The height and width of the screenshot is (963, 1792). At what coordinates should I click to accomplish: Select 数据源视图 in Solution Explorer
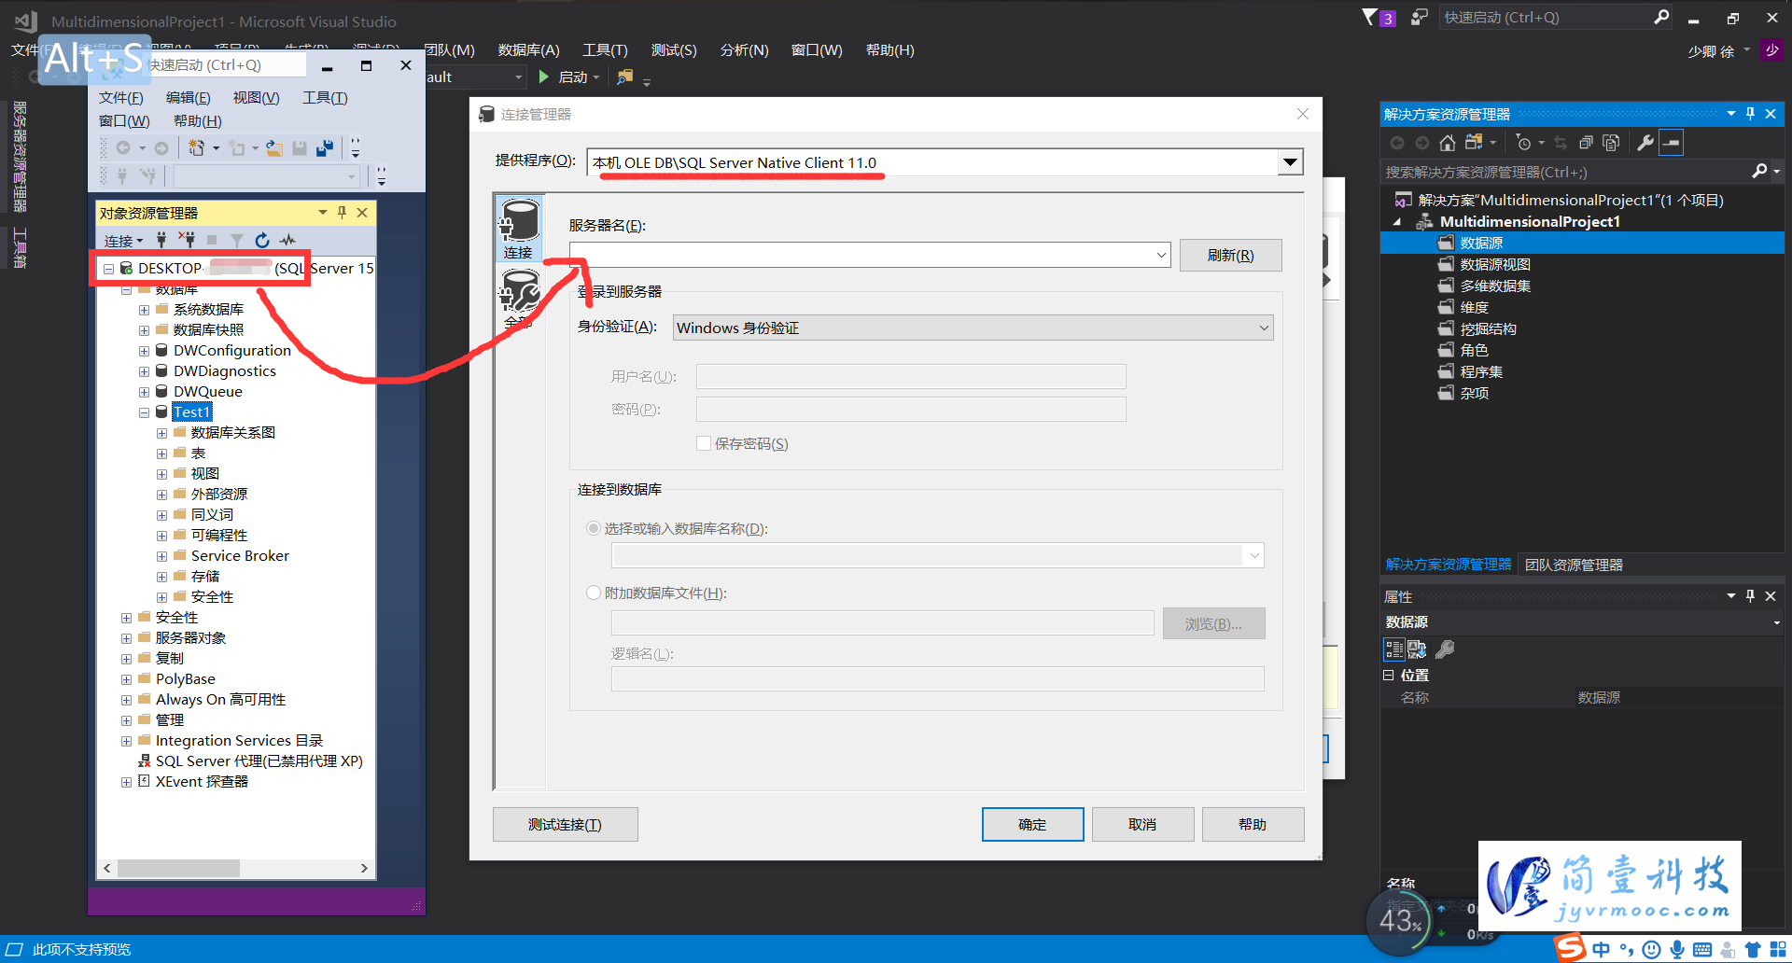(x=1494, y=264)
